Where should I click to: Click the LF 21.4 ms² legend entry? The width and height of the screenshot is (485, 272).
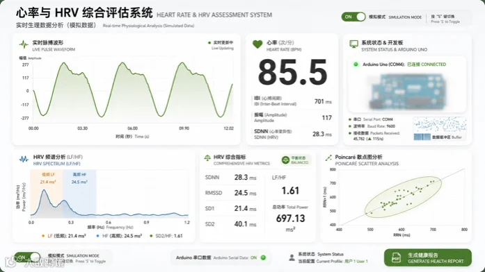(x=64, y=236)
